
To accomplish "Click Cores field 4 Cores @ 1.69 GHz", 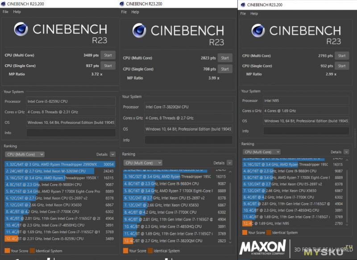I will point(306,111).
